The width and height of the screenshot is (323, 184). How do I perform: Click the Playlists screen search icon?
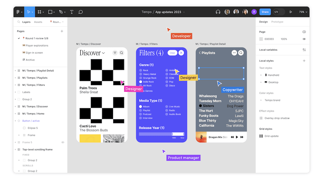(x=241, y=53)
